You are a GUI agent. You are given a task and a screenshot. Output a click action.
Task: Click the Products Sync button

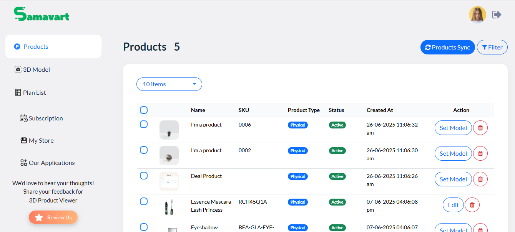point(448,48)
